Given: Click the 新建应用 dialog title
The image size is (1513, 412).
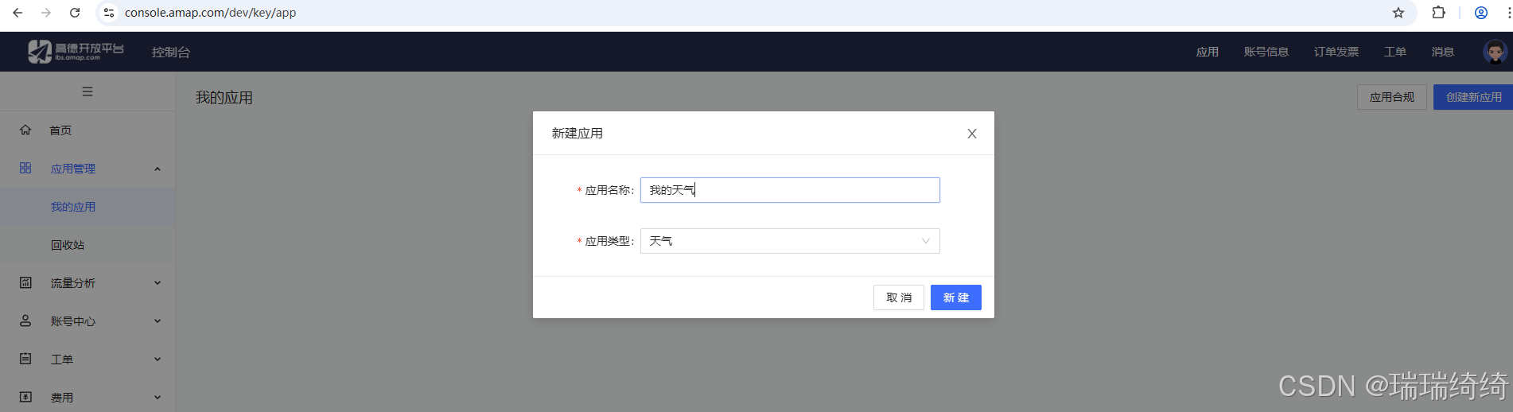Looking at the screenshot, I should [x=578, y=134].
